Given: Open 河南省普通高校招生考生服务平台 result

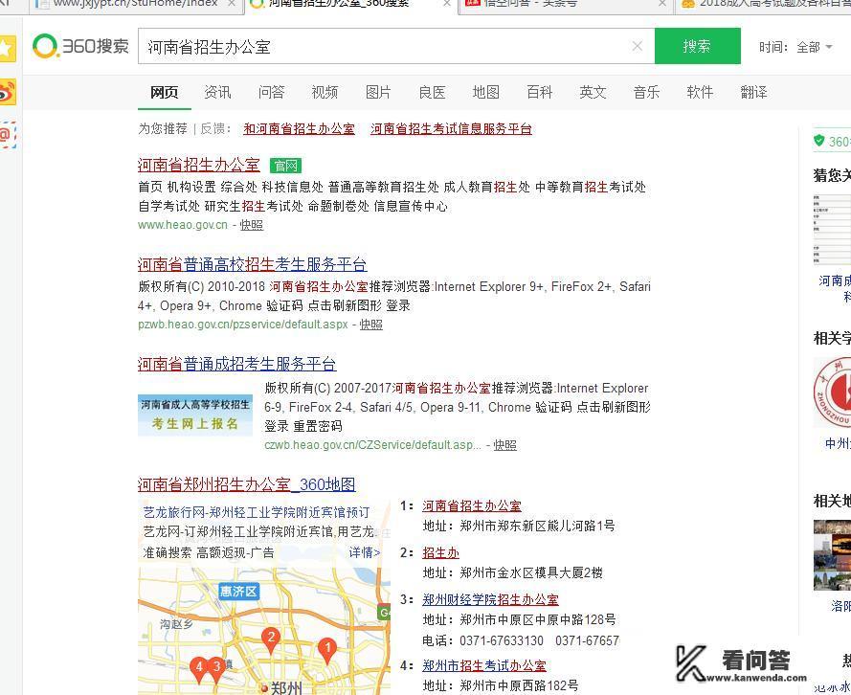Looking at the screenshot, I should tap(253, 264).
